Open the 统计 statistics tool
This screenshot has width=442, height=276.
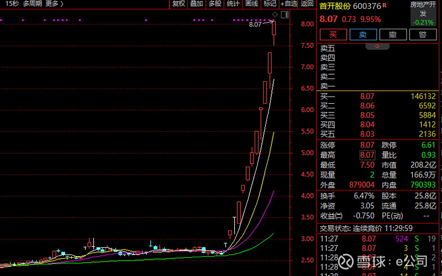click(233, 4)
